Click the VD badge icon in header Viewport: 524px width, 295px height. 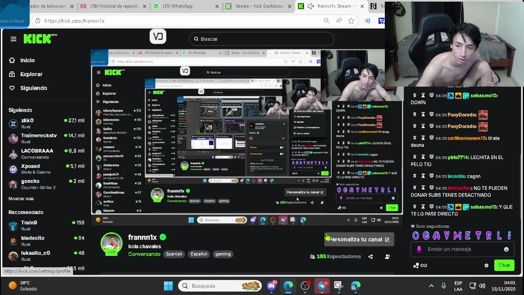tap(158, 36)
